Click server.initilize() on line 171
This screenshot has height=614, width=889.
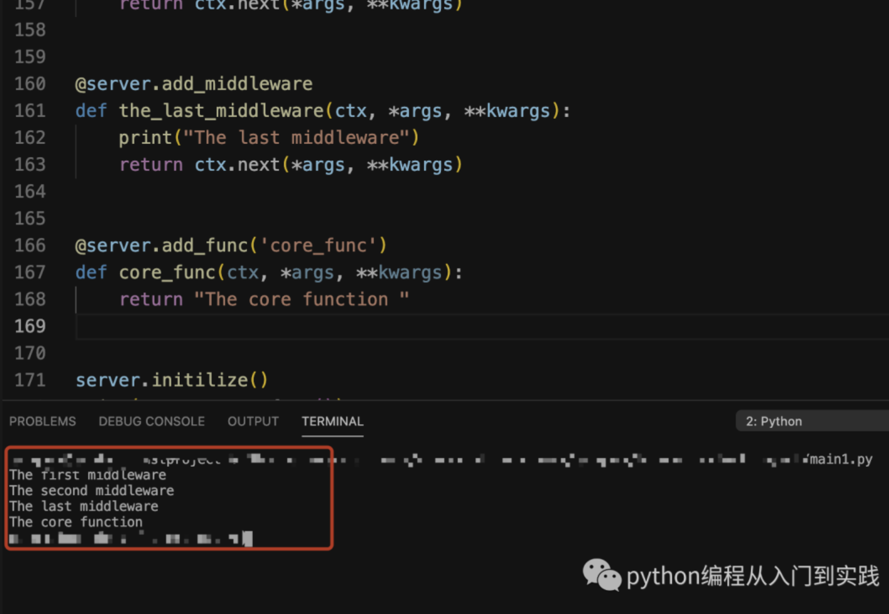(x=172, y=380)
